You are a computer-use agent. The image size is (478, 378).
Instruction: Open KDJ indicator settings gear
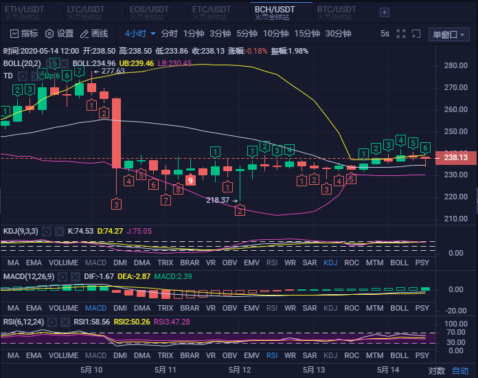45,232
